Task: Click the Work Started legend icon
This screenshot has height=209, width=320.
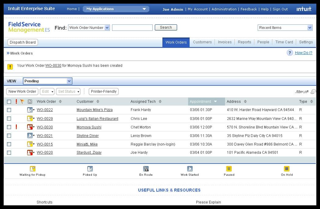Action: (x=190, y=169)
